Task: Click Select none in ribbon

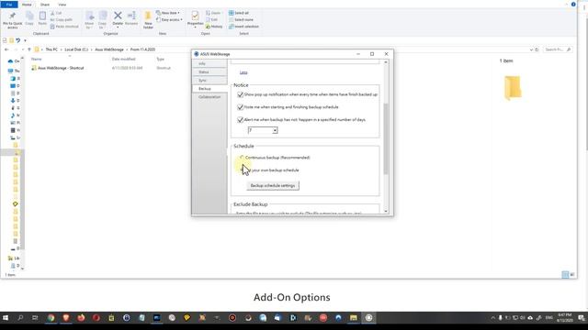Action: pos(241,19)
